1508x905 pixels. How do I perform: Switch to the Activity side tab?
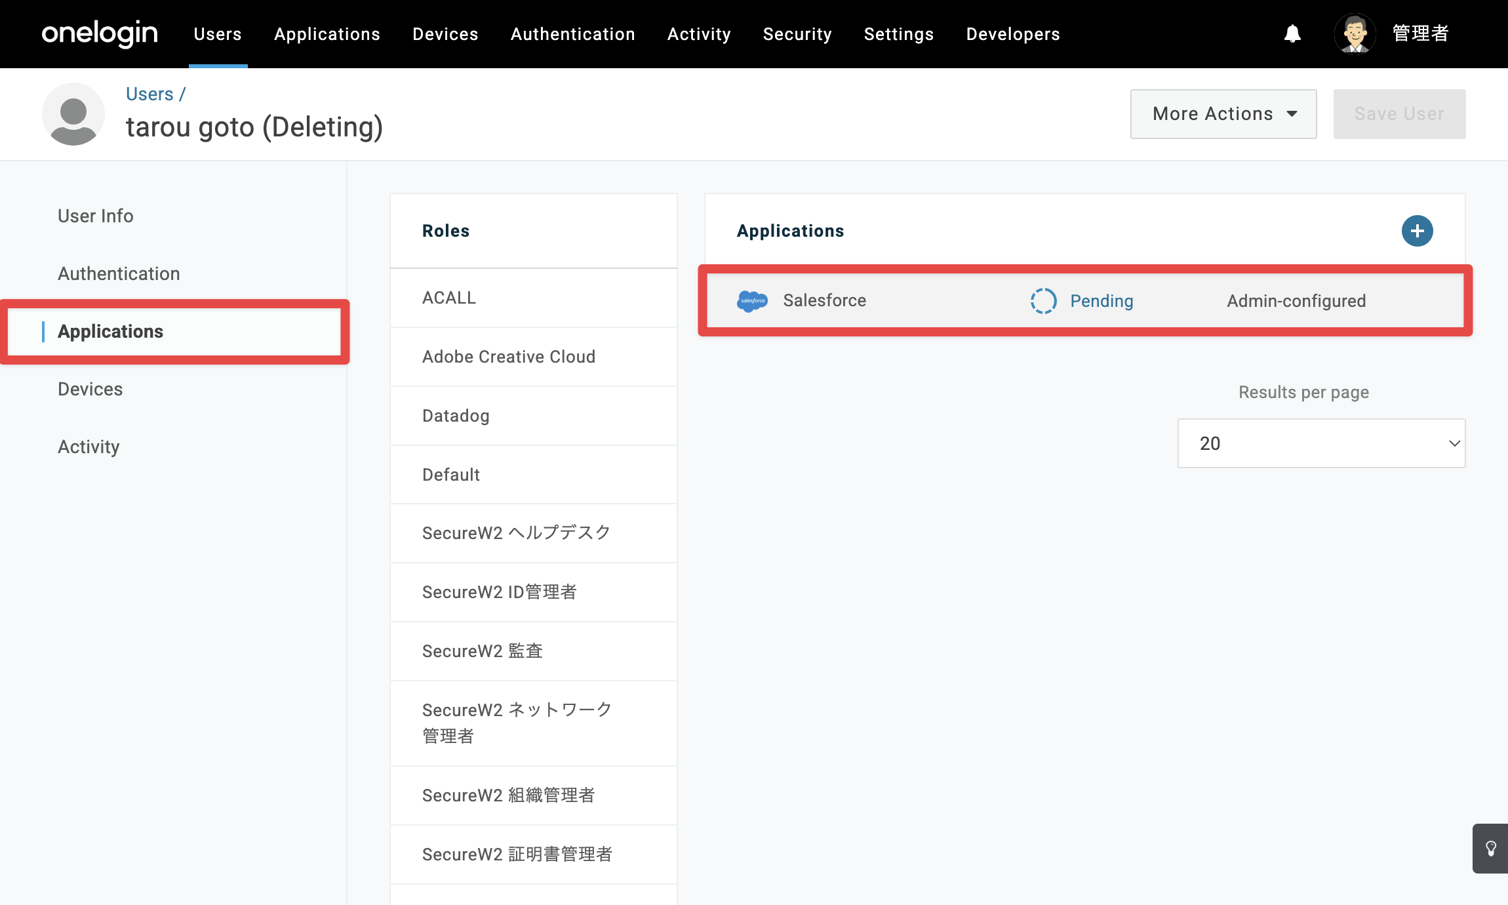tap(89, 447)
